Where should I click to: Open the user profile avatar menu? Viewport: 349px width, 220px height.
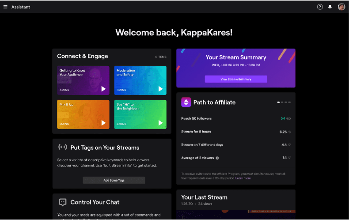[341, 7]
